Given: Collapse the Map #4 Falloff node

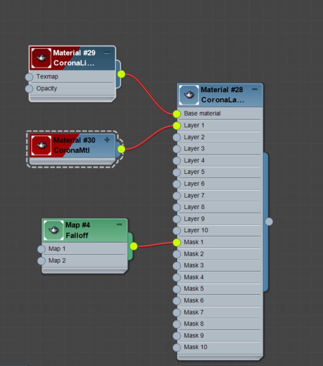Looking at the screenshot, I should pos(119,224).
